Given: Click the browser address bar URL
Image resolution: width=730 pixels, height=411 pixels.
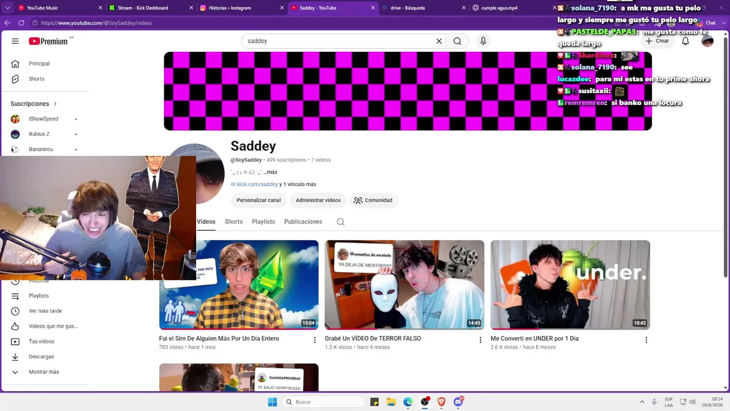Looking at the screenshot, I should [96, 23].
